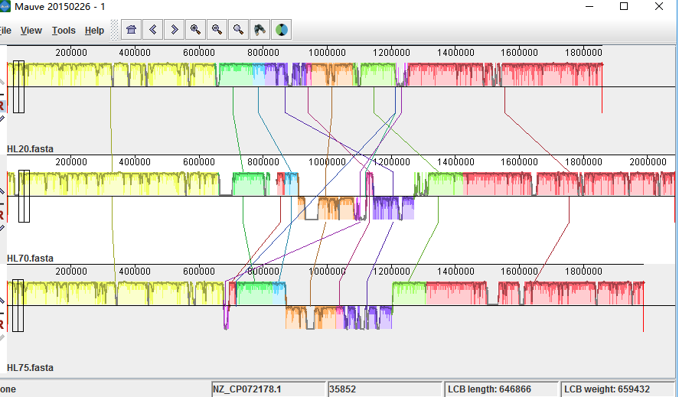Zoom out using the minus magnifier icon
Viewport: 679px width, 397px height.
(217, 30)
